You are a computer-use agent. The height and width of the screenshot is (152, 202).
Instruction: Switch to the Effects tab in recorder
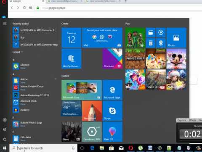point(192,120)
